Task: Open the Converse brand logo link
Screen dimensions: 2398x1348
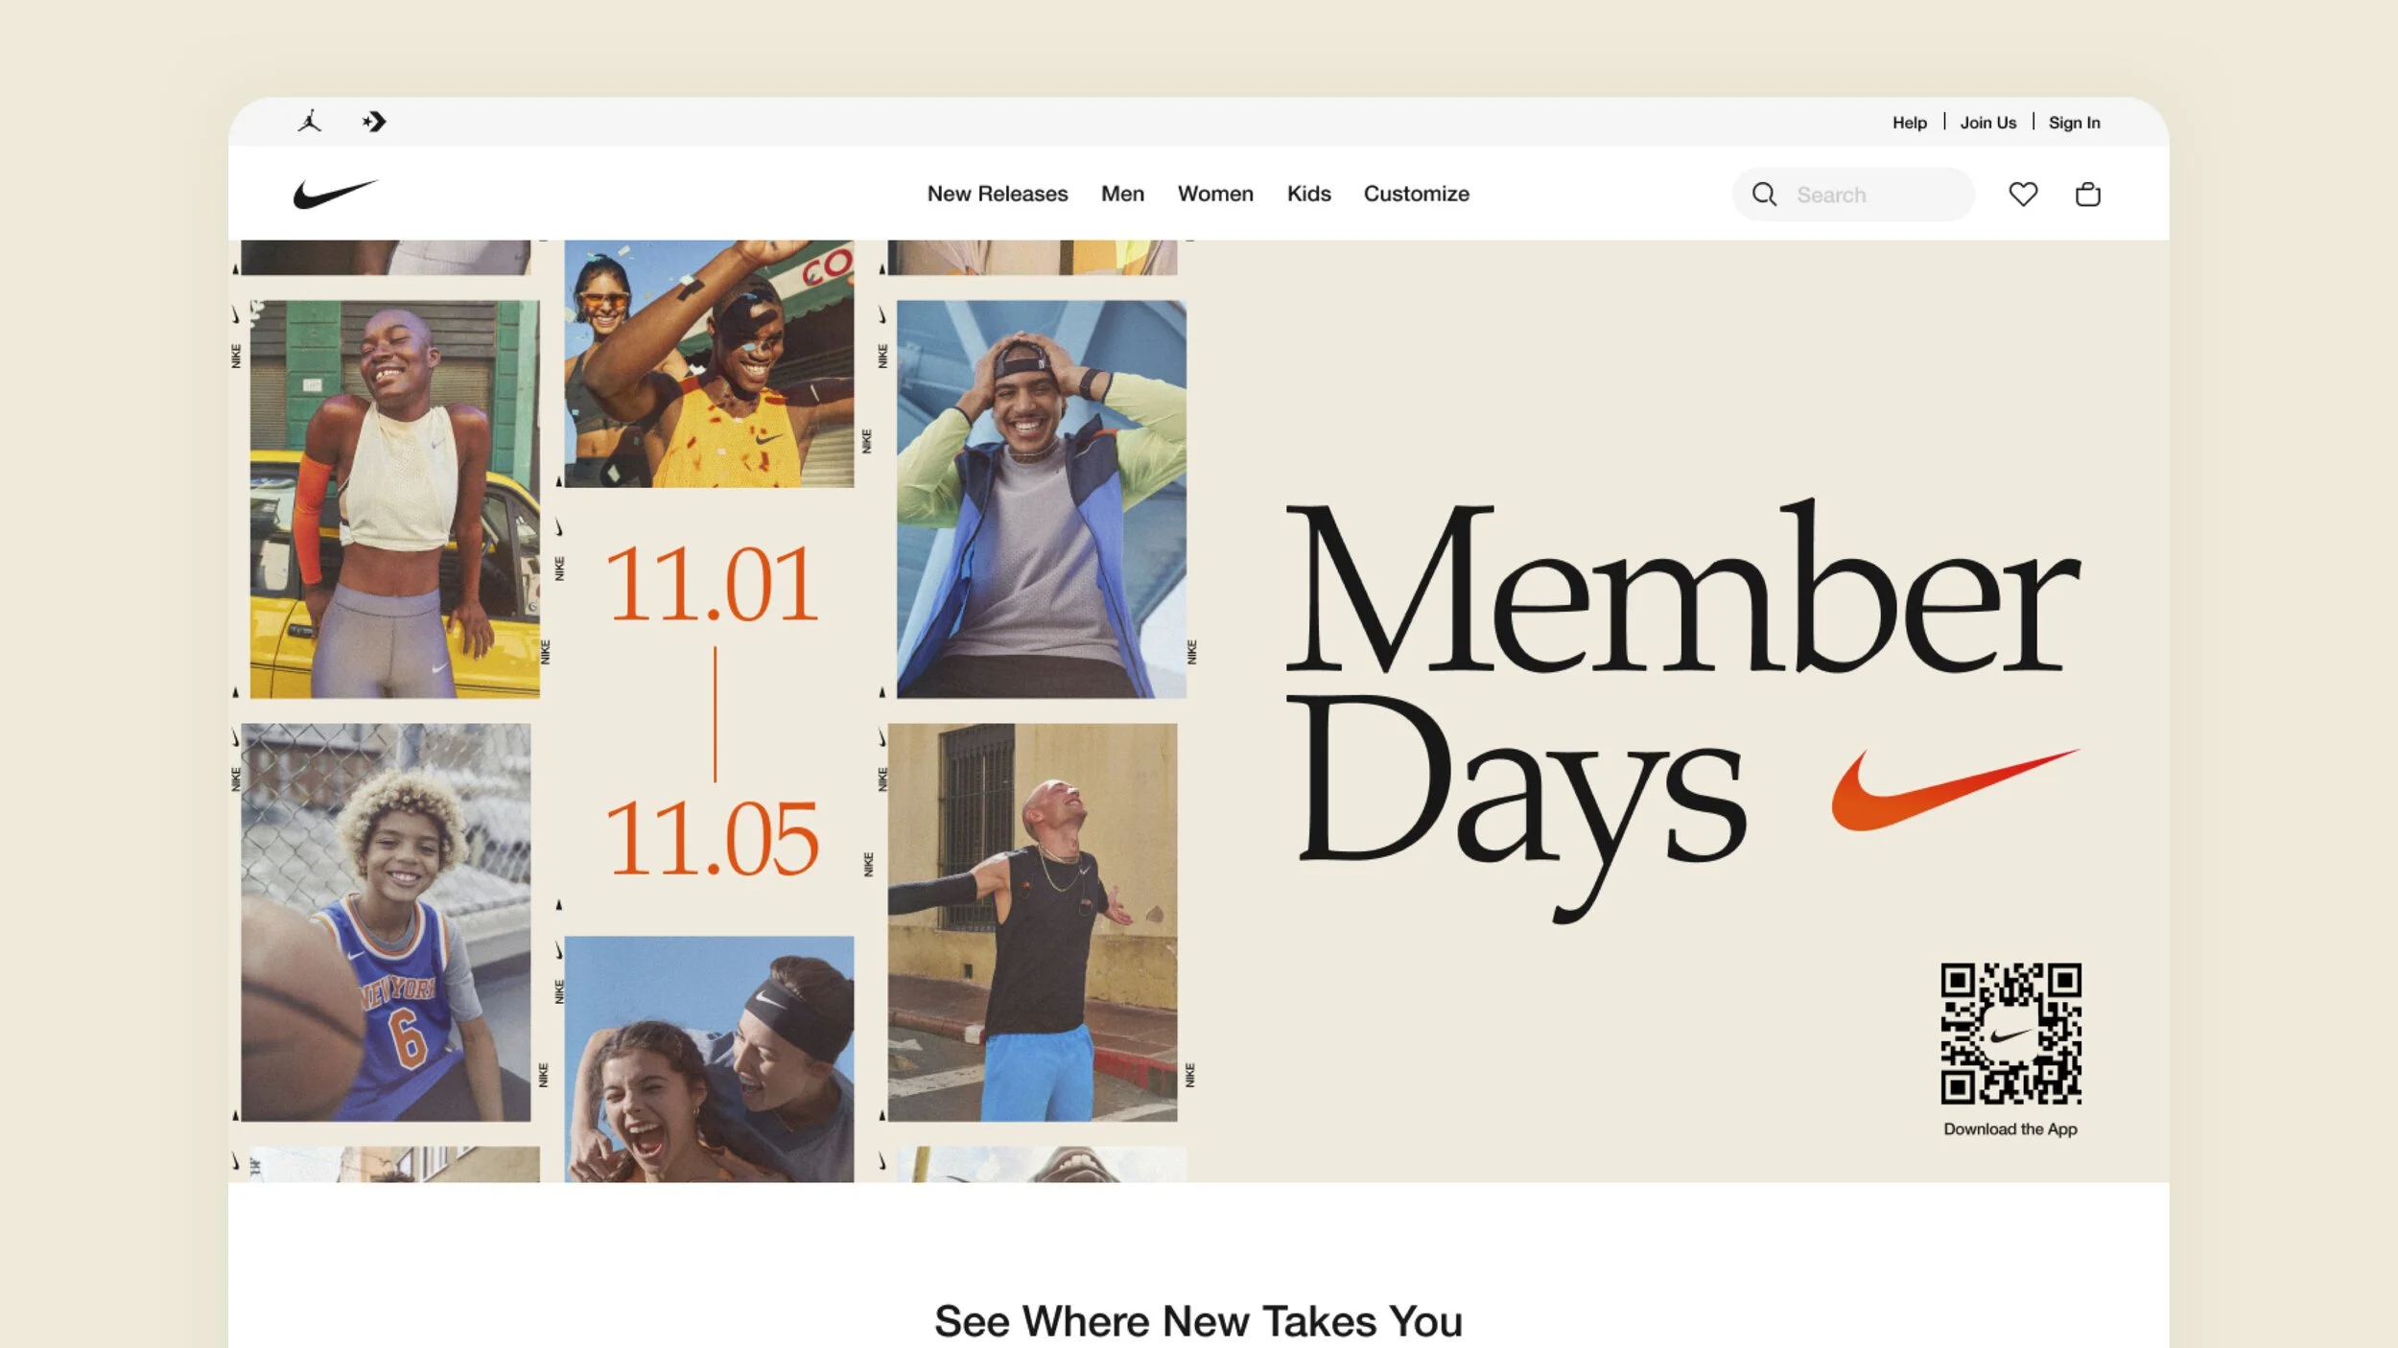Action: (374, 122)
